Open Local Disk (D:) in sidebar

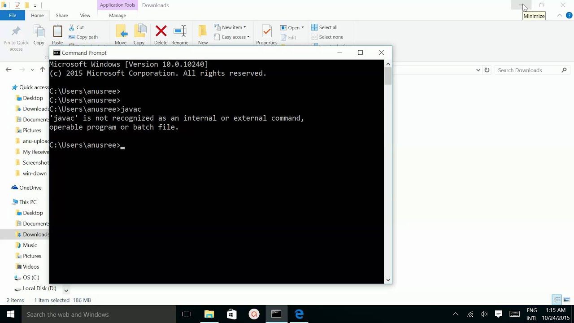(35, 288)
